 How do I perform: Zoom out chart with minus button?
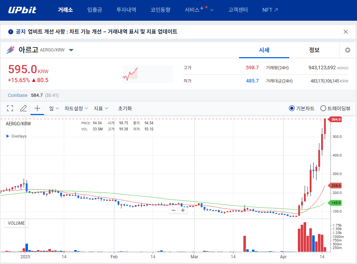[173, 210]
